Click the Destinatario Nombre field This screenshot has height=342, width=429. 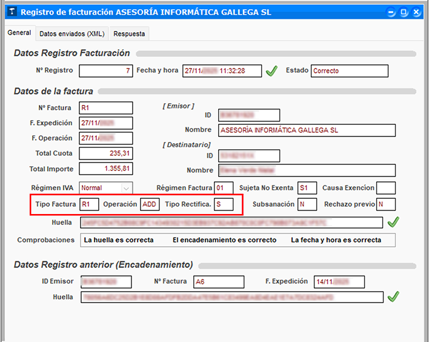(307, 170)
